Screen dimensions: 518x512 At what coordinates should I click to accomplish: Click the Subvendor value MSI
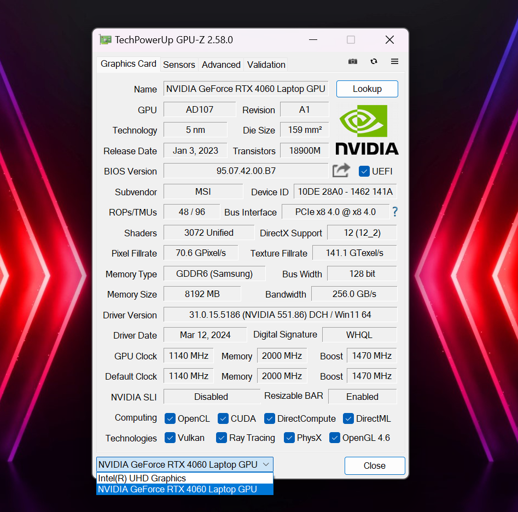tap(203, 191)
